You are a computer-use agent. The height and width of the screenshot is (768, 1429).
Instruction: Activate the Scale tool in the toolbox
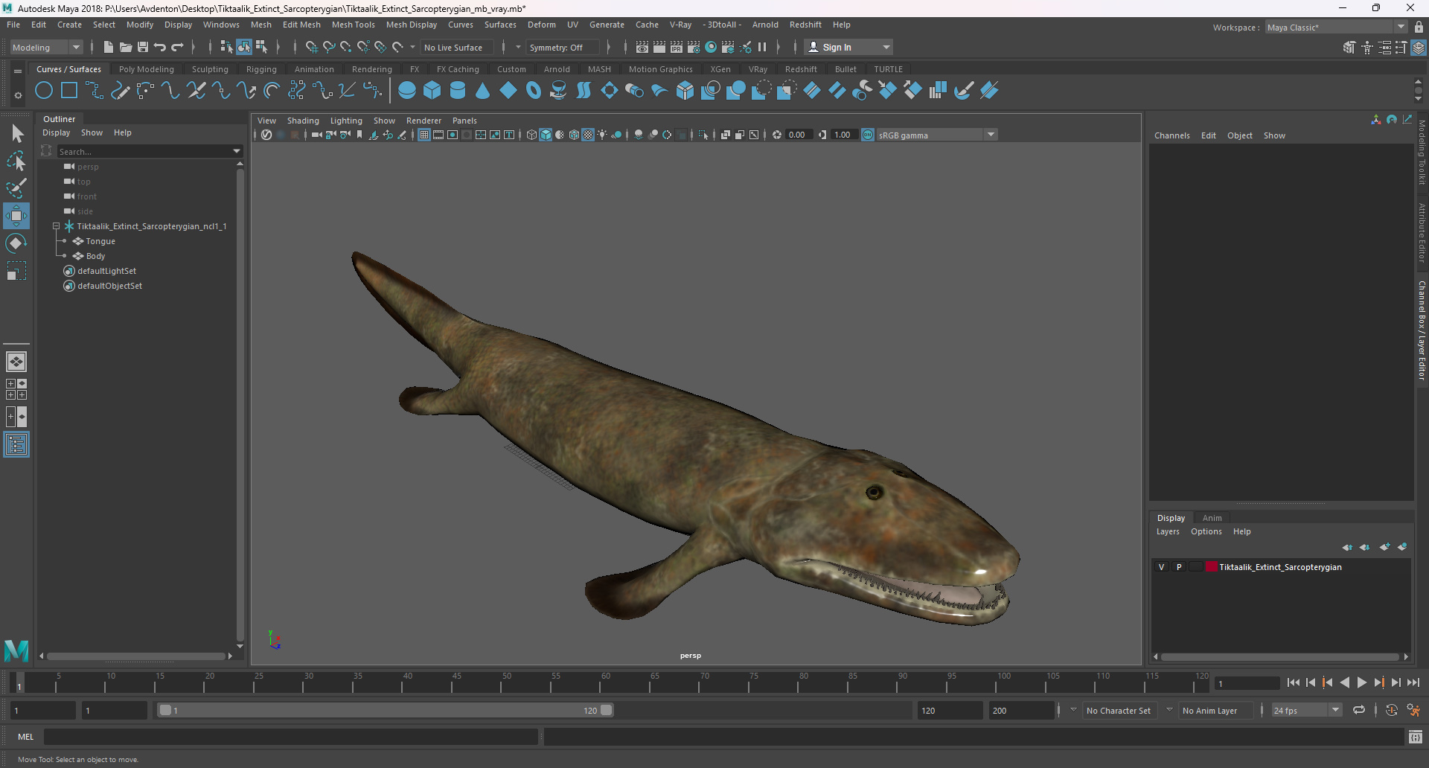pyautogui.click(x=16, y=271)
